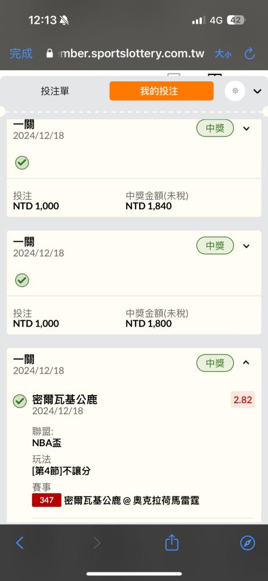The width and height of the screenshot is (268, 581).
Task: Open the settings gear icon
Action: pyautogui.click(x=235, y=91)
